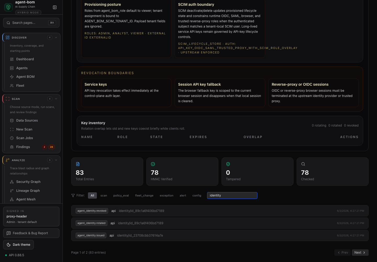Click the Agent Mesh network icon
Image resolution: width=377 pixels, height=262 pixels.
[12, 199]
